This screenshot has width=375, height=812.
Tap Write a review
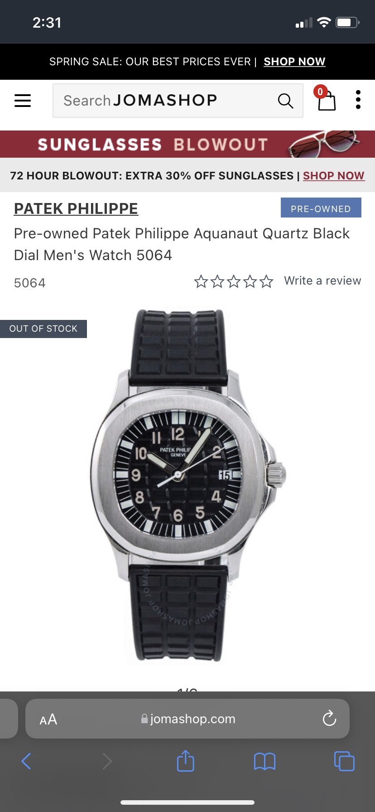pyautogui.click(x=322, y=281)
